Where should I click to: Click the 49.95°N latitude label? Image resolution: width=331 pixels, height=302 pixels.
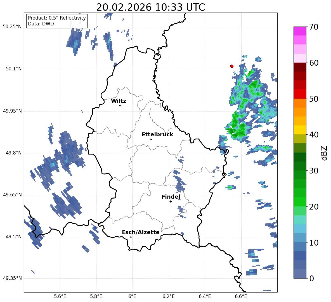pos(12,111)
